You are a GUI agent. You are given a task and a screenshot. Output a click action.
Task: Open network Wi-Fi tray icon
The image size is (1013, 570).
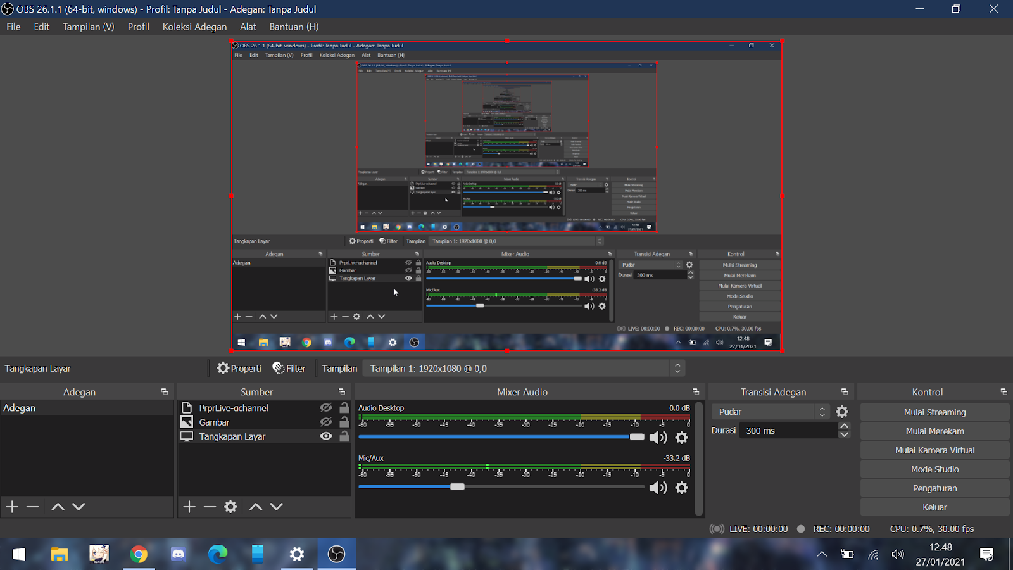pos(873,555)
